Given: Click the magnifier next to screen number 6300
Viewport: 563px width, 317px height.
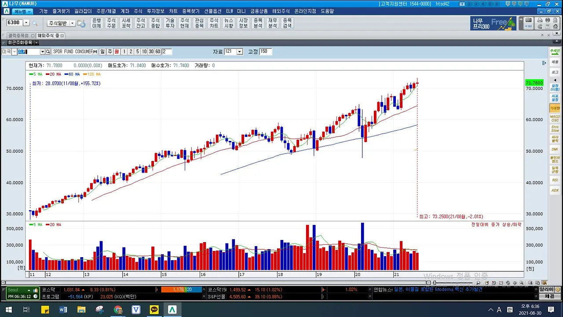Looking at the screenshot, I should point(35,23).
